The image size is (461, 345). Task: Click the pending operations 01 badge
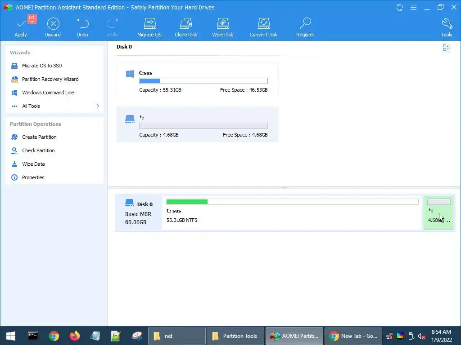click(32, 18)
